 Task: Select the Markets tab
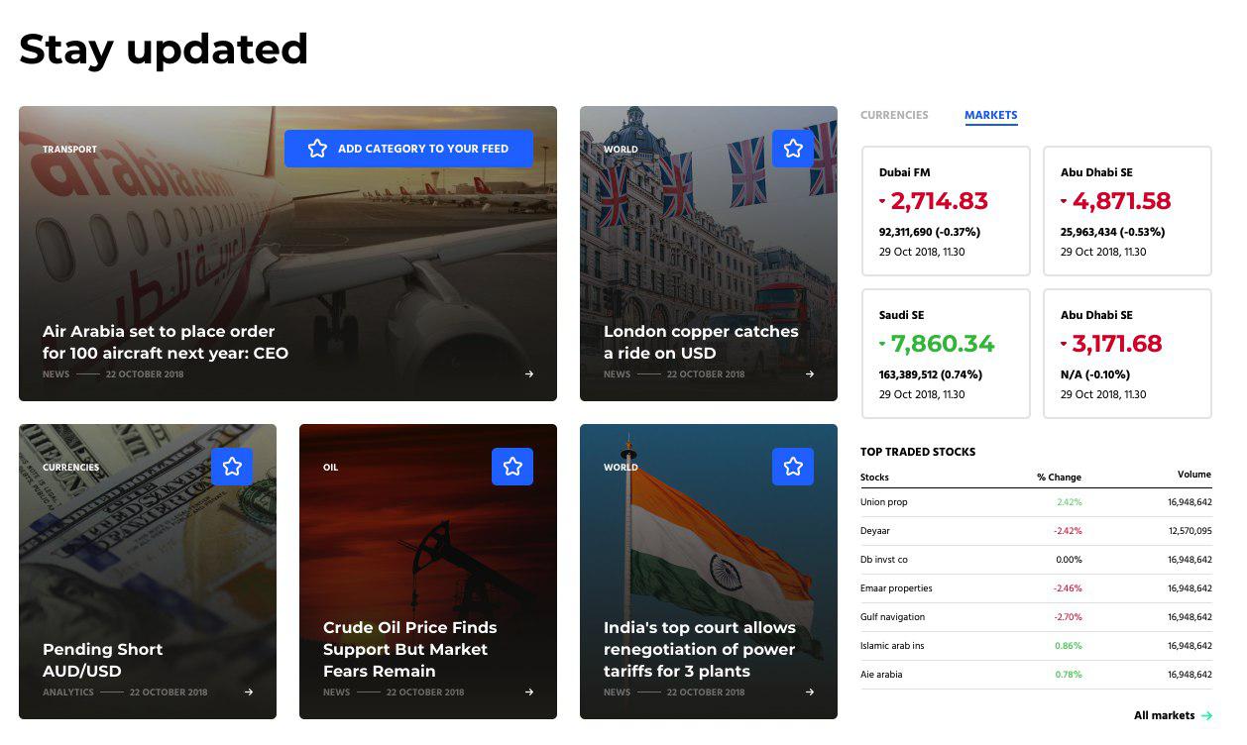(991, 115)
